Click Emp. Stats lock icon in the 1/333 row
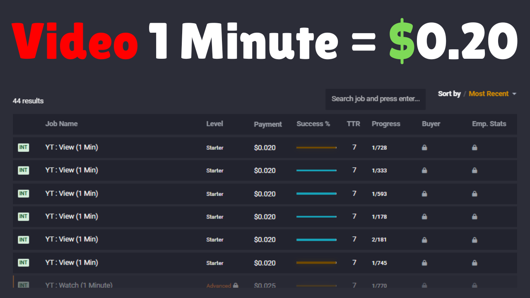Viewport: 530px width, 298px height. [475, 170]
